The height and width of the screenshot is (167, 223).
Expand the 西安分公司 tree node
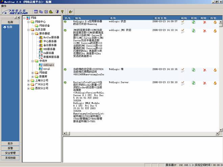(28, 88)
